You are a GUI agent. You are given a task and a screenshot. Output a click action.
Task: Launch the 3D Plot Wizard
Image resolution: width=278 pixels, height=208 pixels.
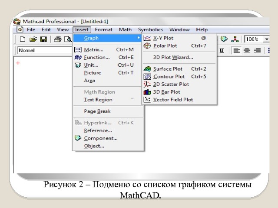click(179, 57)
